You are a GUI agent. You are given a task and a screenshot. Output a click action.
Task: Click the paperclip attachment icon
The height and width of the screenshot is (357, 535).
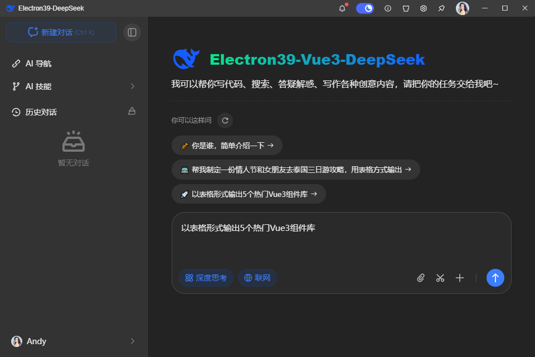tap(421, 277)
